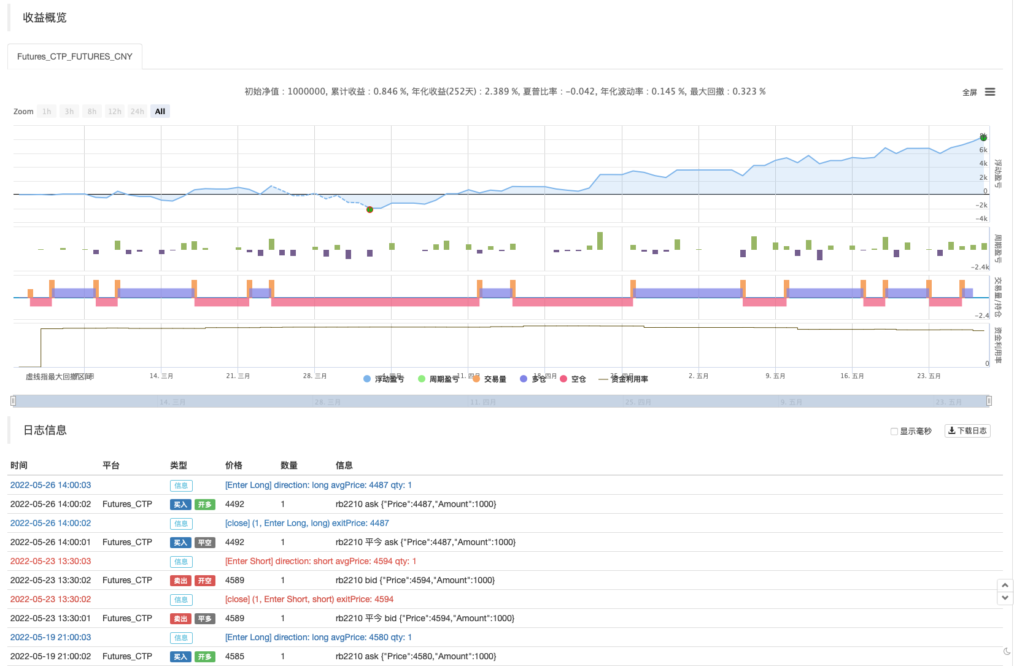Click 卖出 tag on 2022-05-23 13:30:01 row
This screenshot has width=1014, height=666.
tap(180, 619)
